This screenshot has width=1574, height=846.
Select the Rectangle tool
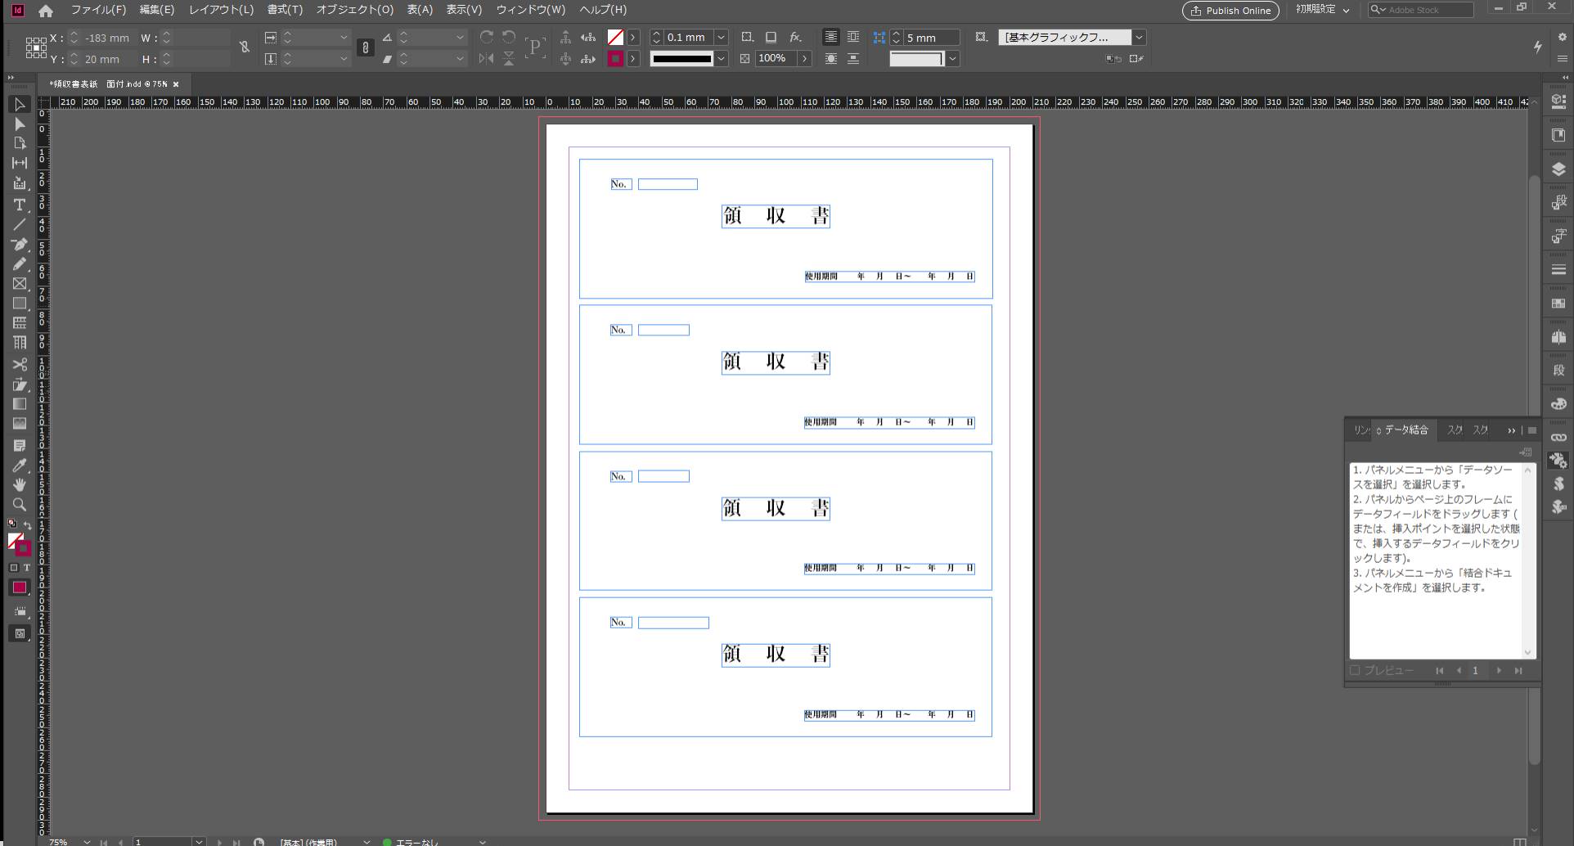coord(20,304)
